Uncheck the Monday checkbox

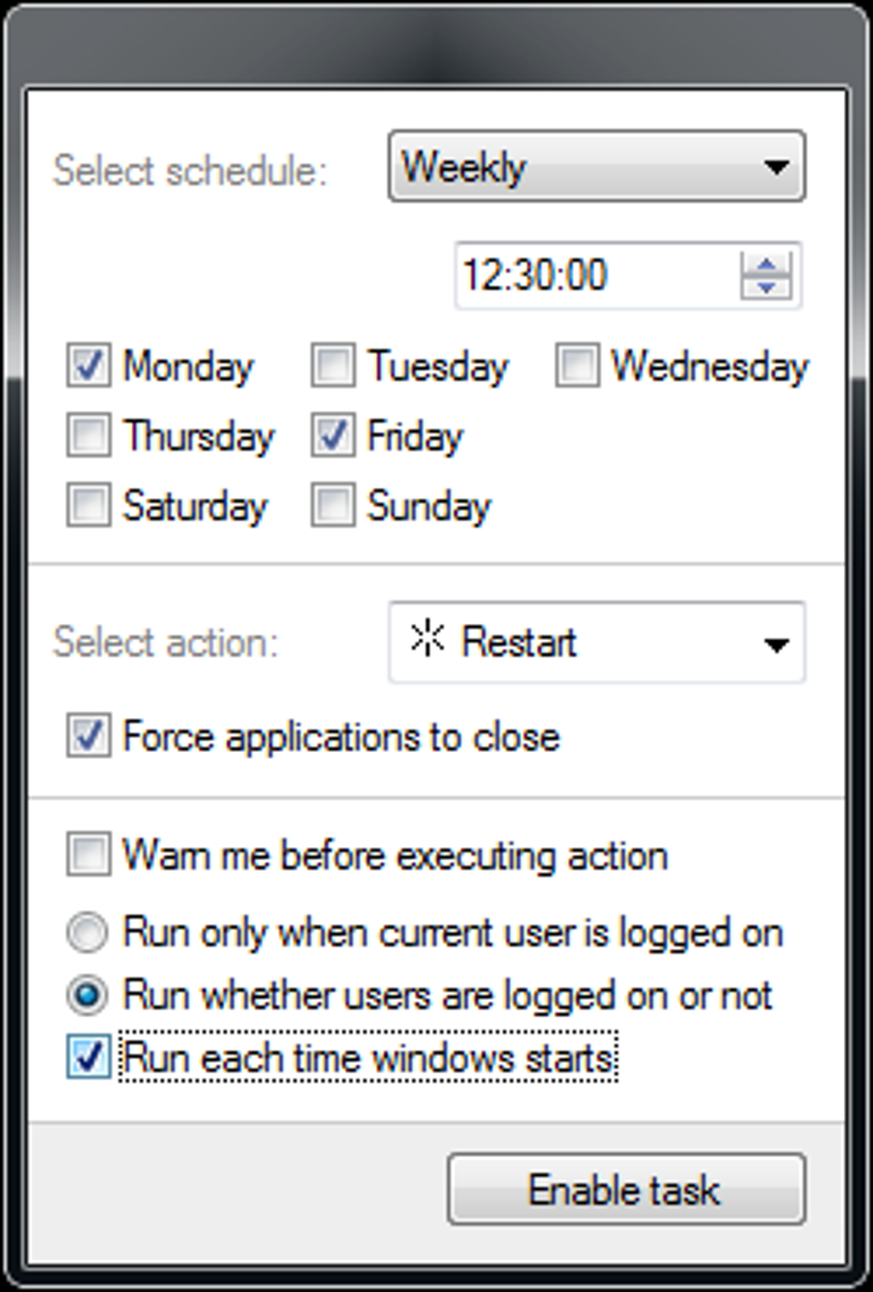coord(88,365)
